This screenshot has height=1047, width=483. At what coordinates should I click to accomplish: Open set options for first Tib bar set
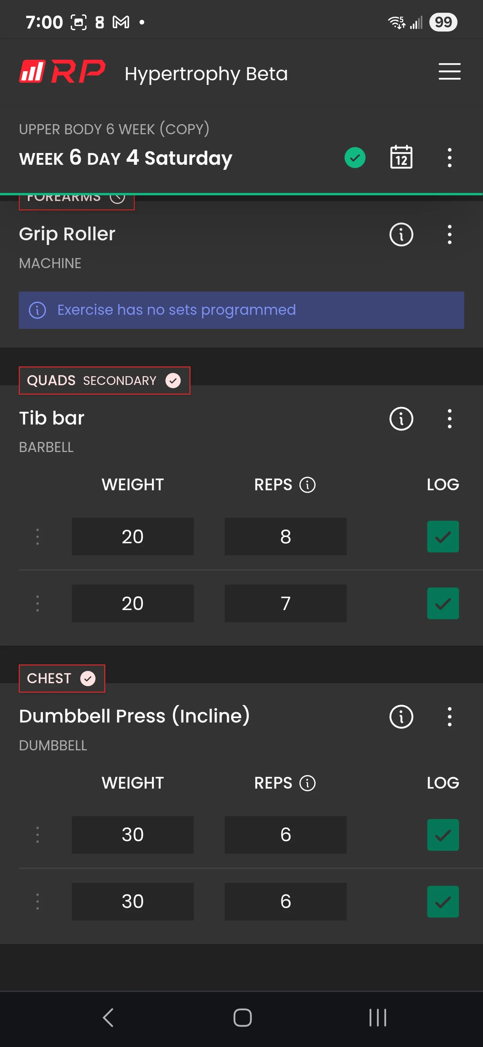[x=37, y=537]
